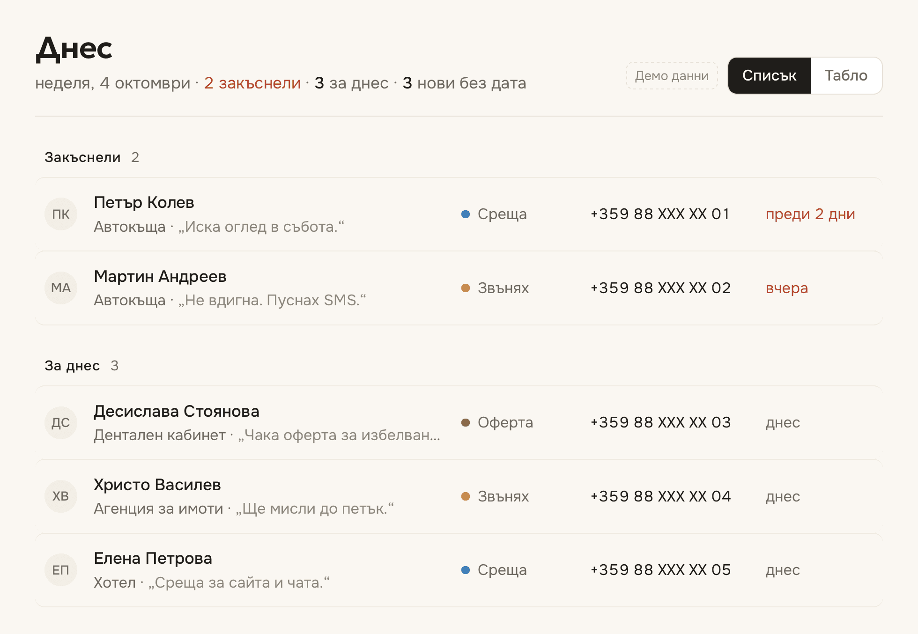Viewport: 918px width, 634px height.
Task: Open phone number ending in 04
Action: 660,496
